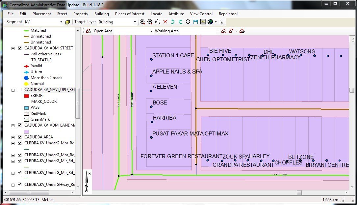Expand CADUDBA.AREA layer group
Screen dimensions: 357x205
13,137
